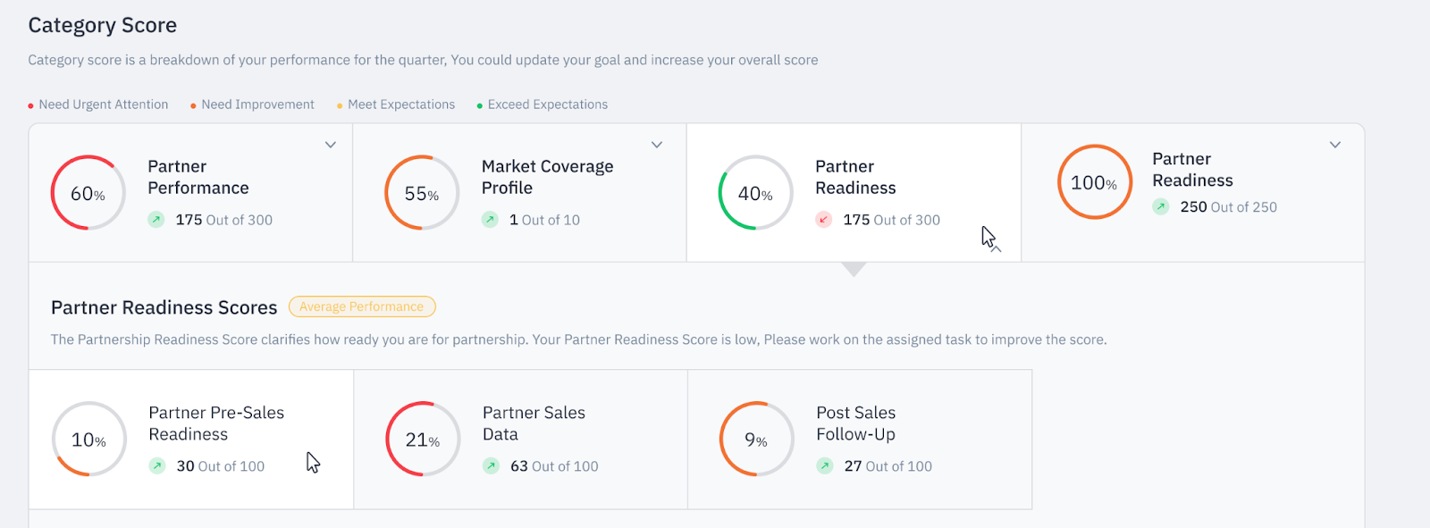This screenshot has height=528, width=1430.
Task: Expand the Market Coverage Profile chevron
Action: click(657, 145)
